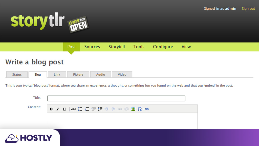Open the special character Omega picker
Image resolution: width=259 pixels, height=146 pixels.
click(x=140, y=109)
